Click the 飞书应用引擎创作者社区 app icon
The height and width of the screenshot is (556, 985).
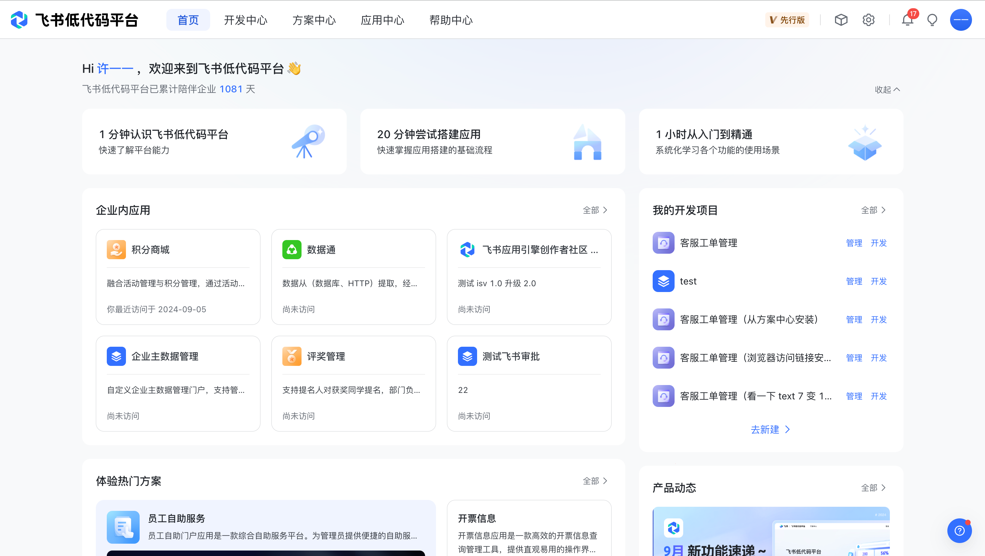tap(467, 250)
